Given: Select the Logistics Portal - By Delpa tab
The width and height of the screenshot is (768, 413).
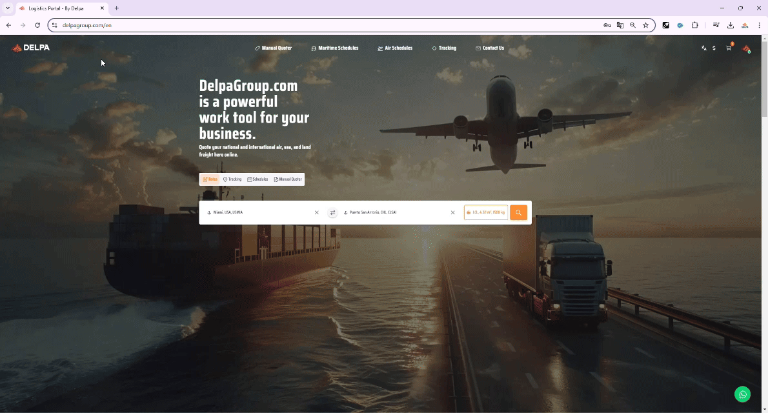Looking at the screenshot, I should 62,8.
